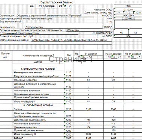Click the Запасы value 6108

[88, 109]
